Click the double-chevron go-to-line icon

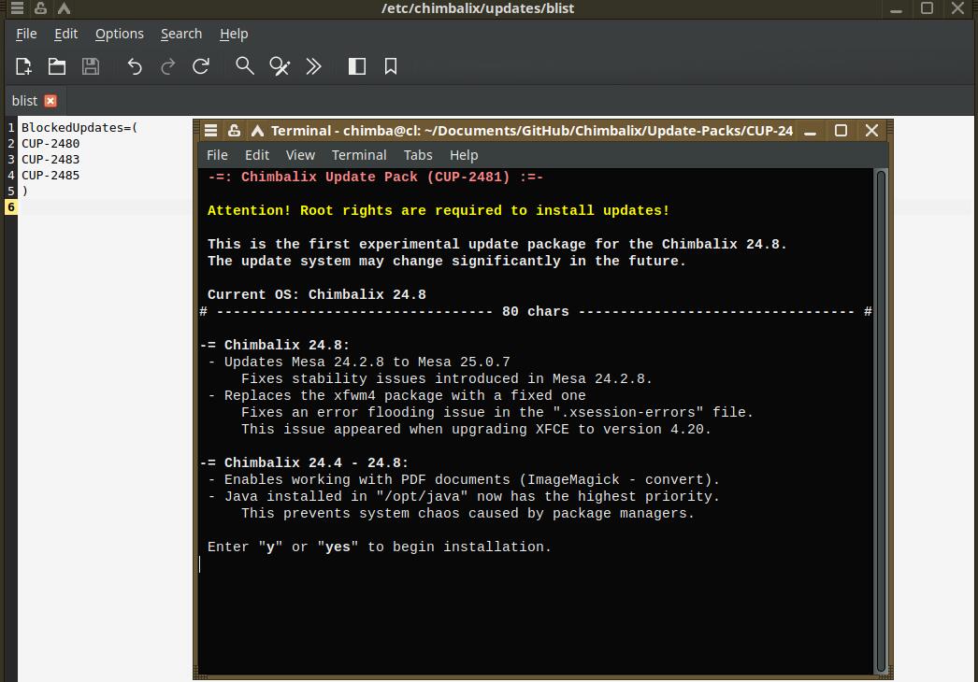pos(313,66)
